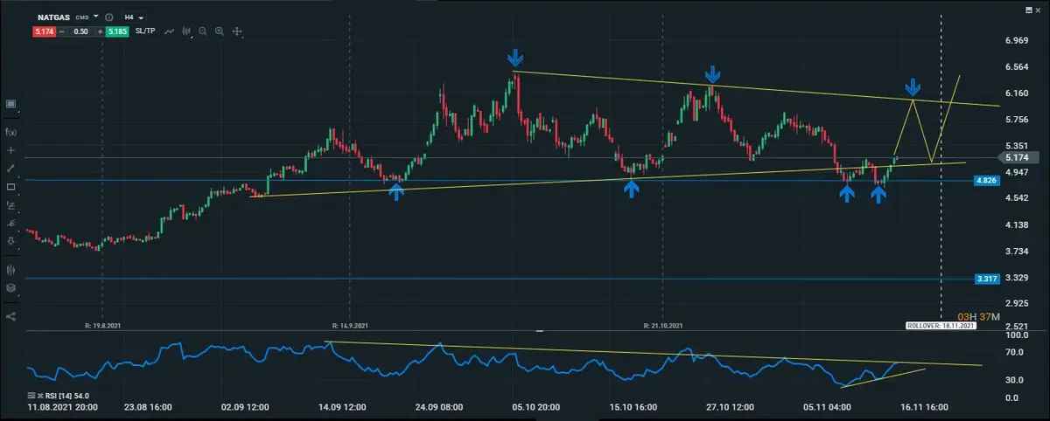Open the f(x) indicators tool
Image resolution: width=1050 pixels, height=421 pixels.
(10, 132)
